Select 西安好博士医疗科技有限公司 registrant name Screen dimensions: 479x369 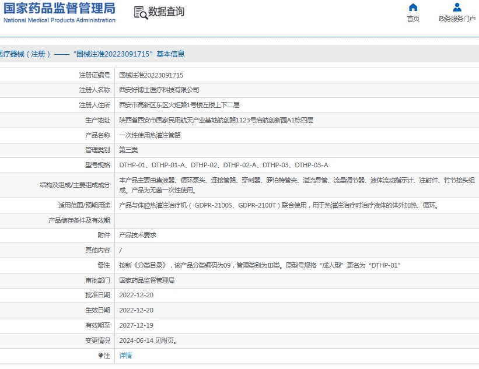(159, 90)
